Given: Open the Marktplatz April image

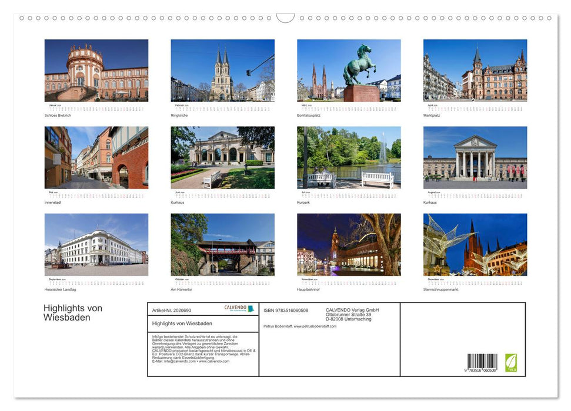Looking at the screenshot, I should pos(475,70).
